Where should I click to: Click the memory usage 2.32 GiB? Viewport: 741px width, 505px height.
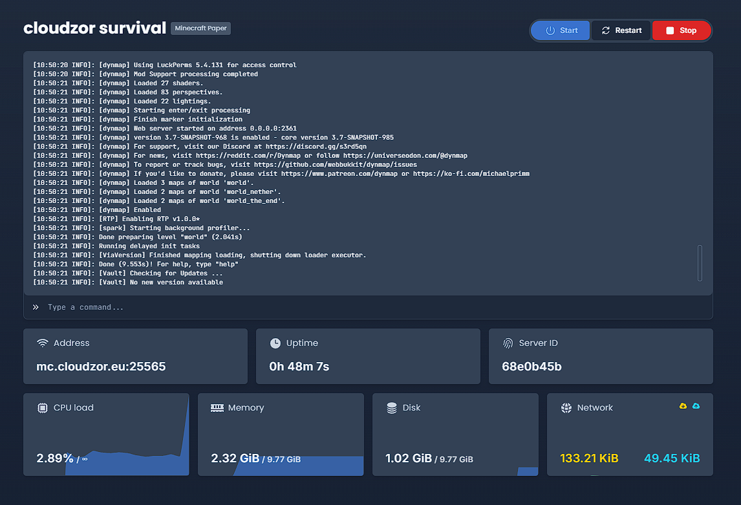click(235, 458)
